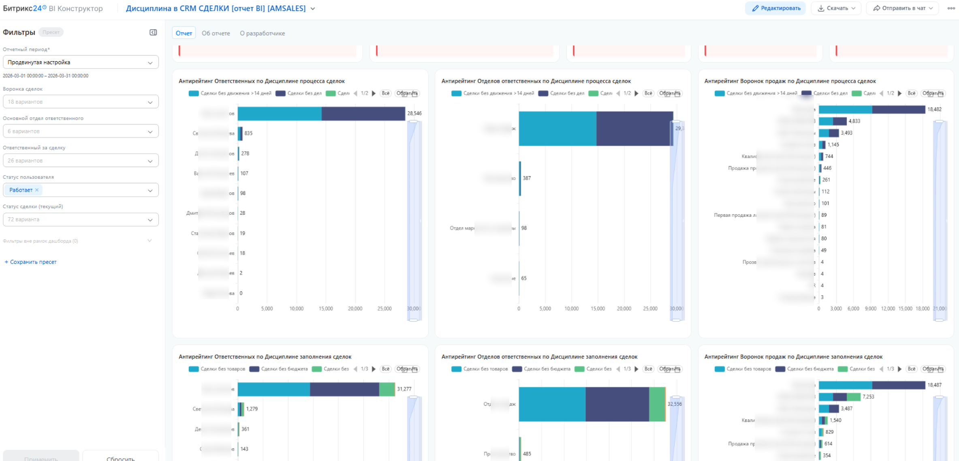The height and width of the screenshot is (461, 959).
Task: Click the share arrow in Отправить в чат
Action: 876,9
